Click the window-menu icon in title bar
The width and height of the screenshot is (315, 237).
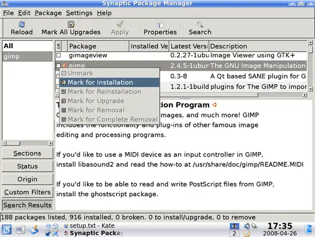[x=5, y=3]
